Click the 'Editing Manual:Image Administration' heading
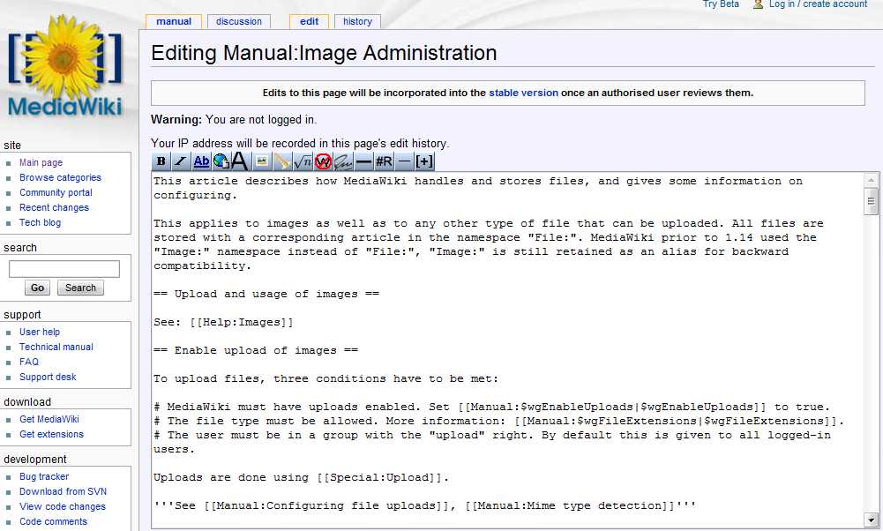Image resolution: width=883 pixels, height=531 pixels. point(324,53)
